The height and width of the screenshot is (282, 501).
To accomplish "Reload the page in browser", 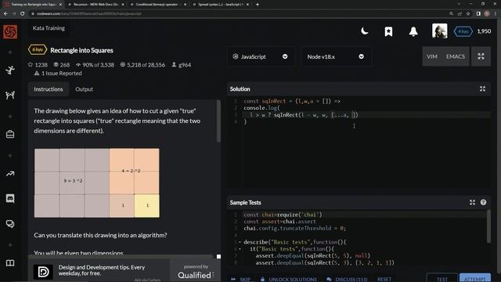I will pos(22,14).
